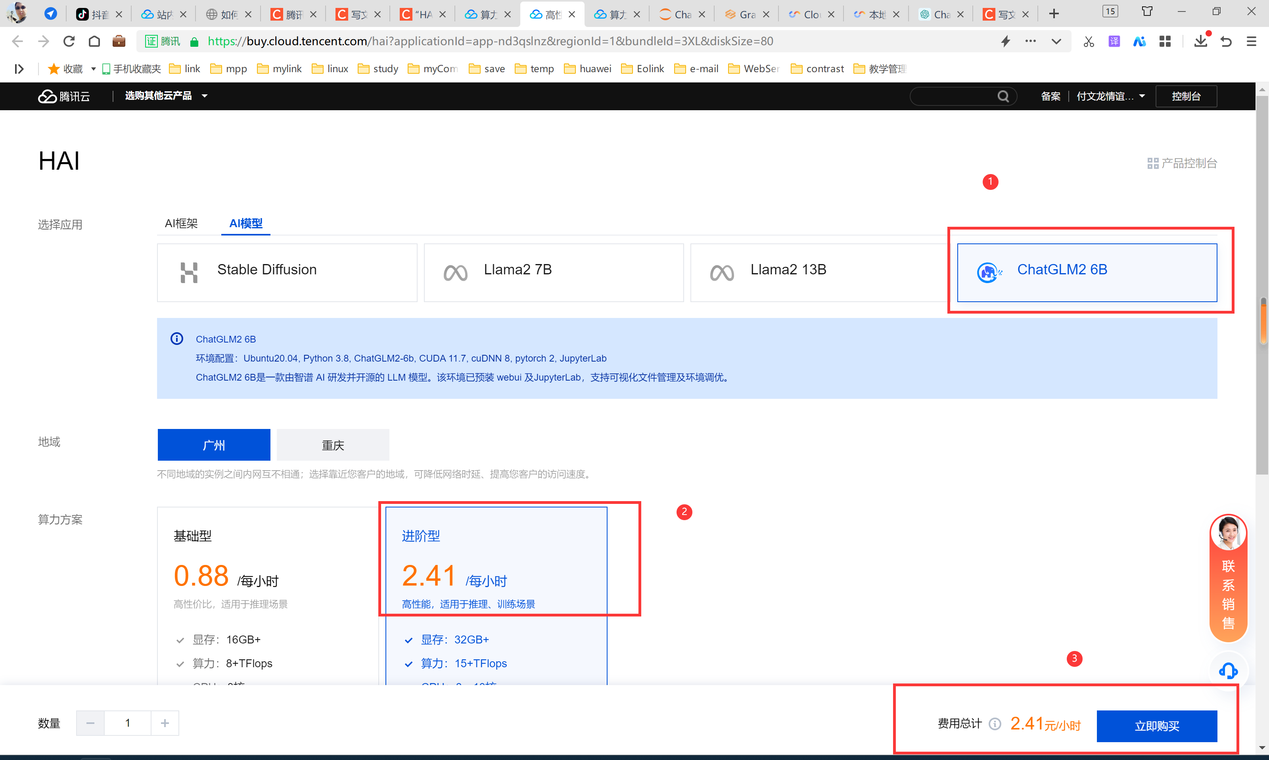Image resolution: width=1269 pixels, height=760 pixels.
Task: Click the undo closed tab icon
Action: [x=1227, y=42]
